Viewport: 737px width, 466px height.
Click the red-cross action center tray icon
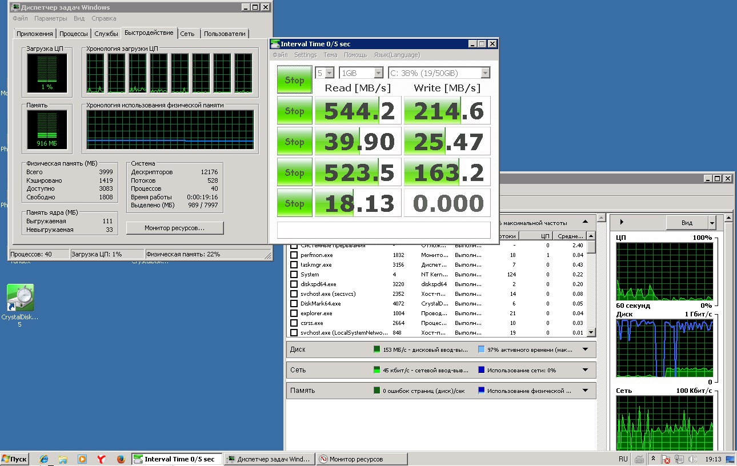coord(666,459)
